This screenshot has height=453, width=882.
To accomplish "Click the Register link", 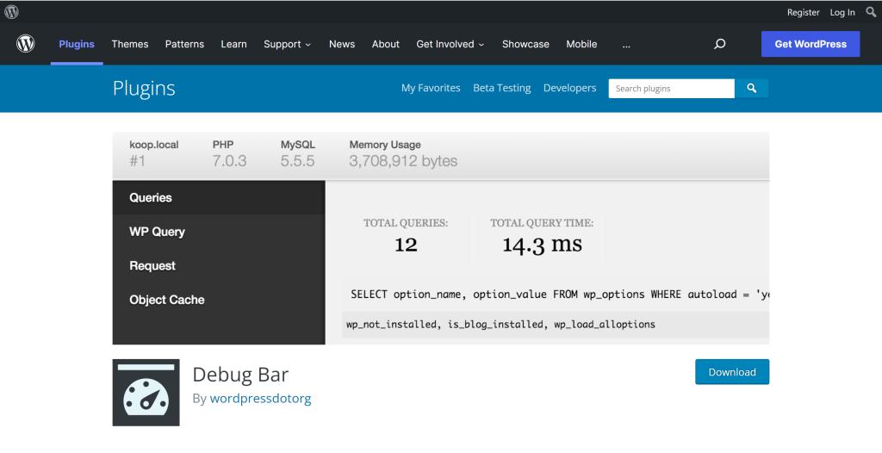I will tap(804, 12).
